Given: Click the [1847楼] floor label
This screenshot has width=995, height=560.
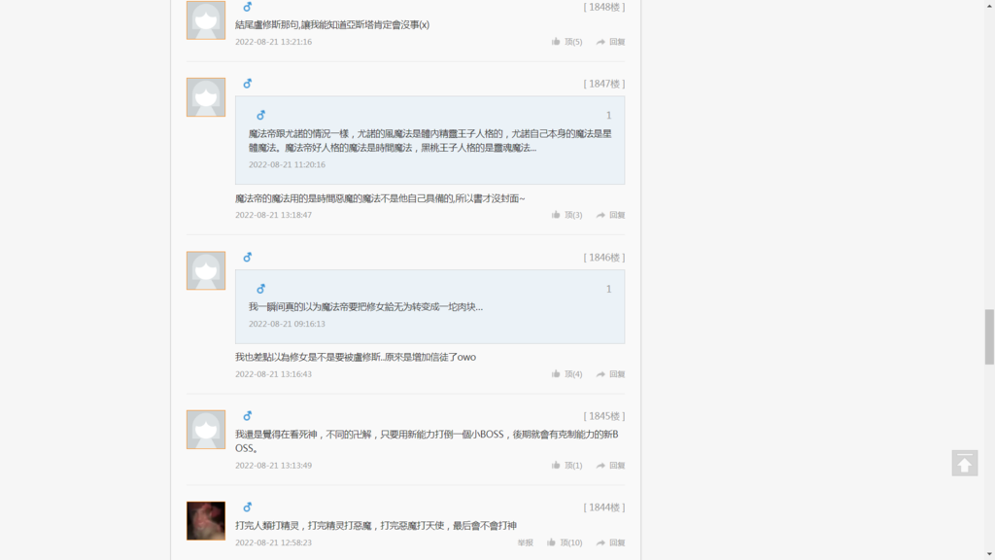Looking at the screenshot, I should pyautogui.click(x=604, y=84).
